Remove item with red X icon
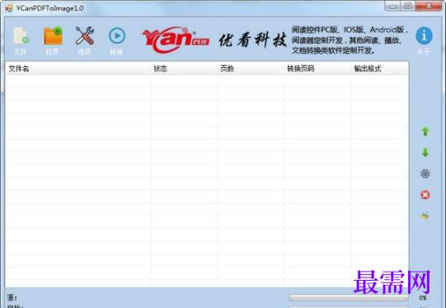Viewport: 446px width, 308px height. tap(425, 195)
